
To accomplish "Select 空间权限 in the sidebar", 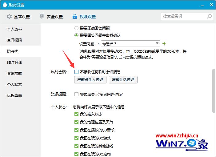I will pos(20,40).
